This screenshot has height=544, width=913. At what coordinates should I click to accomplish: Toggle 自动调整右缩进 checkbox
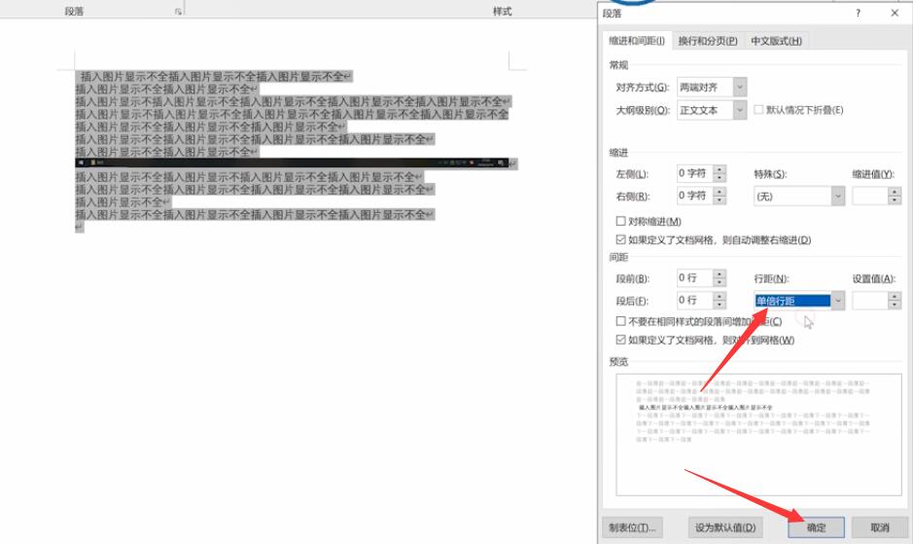click(x=620, y=239)
